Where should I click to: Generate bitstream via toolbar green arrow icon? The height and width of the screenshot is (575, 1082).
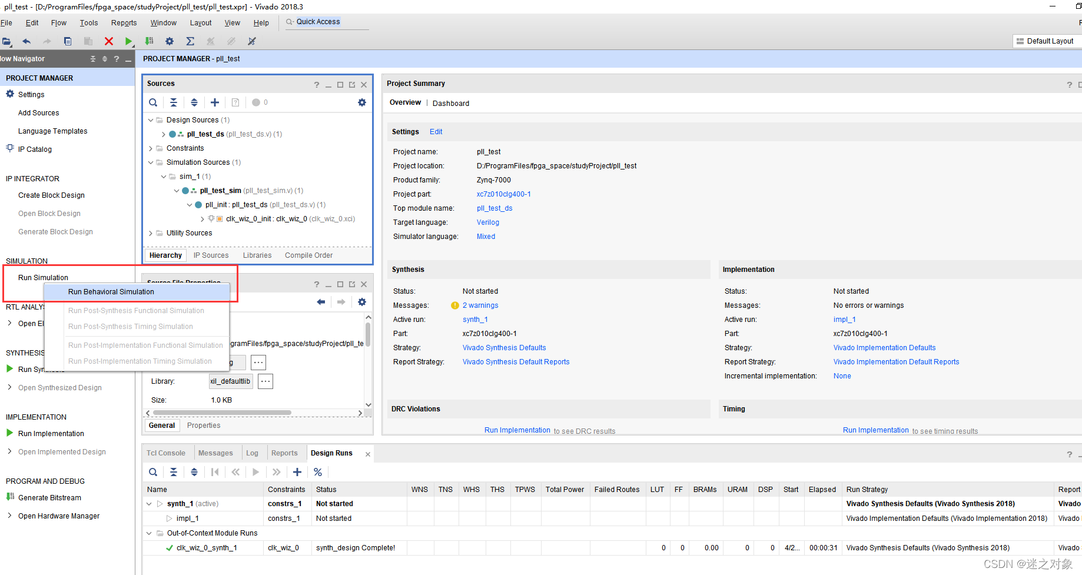click(150, 41)
